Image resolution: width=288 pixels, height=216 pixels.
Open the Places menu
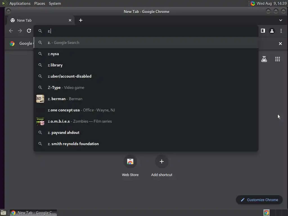pyautogui.click(x=39, y=3)
